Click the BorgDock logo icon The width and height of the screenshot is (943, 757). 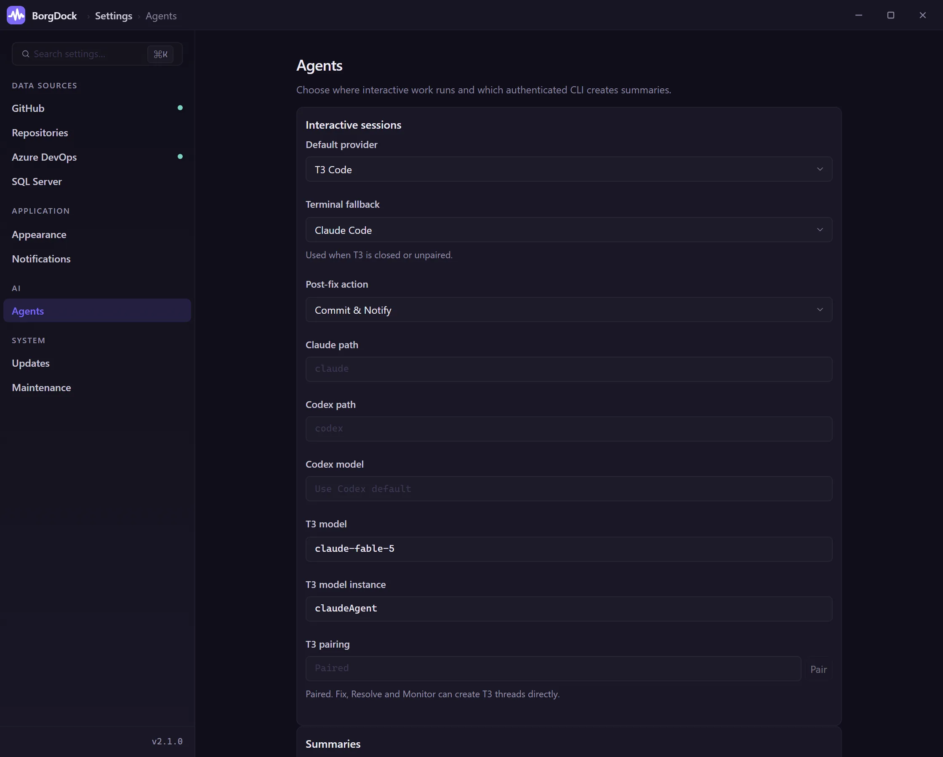click(x=16, y=15)
